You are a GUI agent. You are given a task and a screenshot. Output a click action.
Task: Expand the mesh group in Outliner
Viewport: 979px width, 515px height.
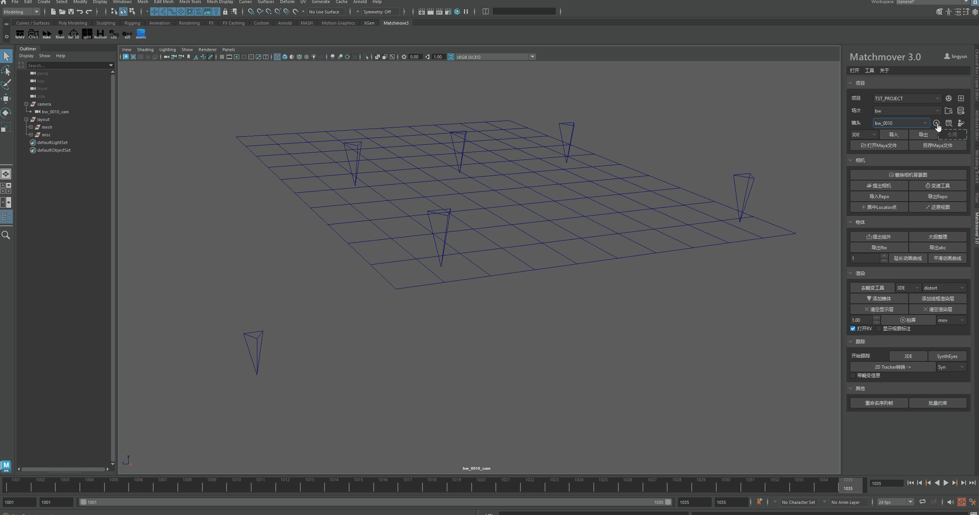tap(31, 127)
